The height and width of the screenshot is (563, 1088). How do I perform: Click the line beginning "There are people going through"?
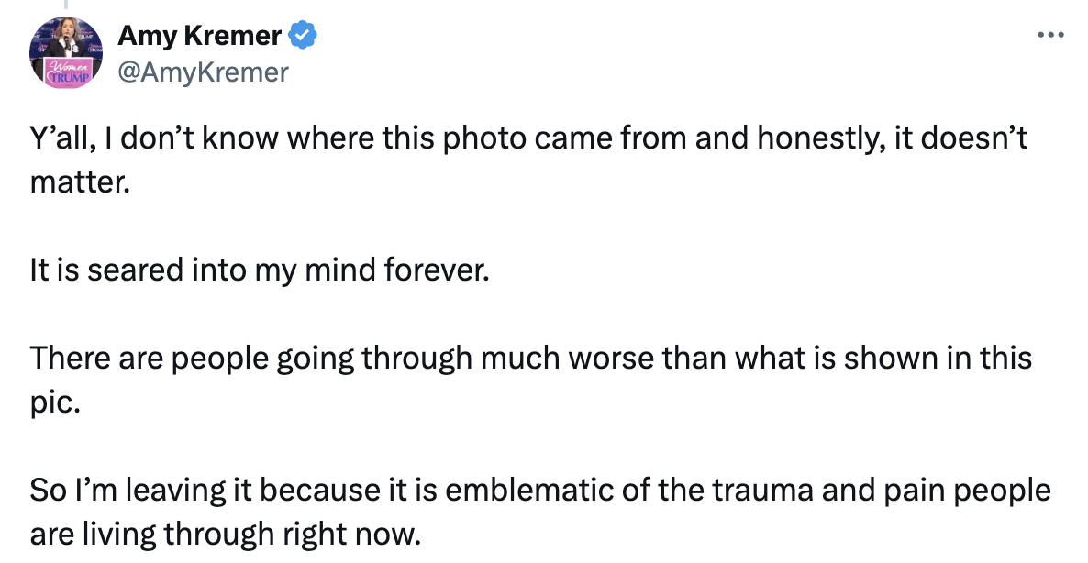[x=531, y=358]
